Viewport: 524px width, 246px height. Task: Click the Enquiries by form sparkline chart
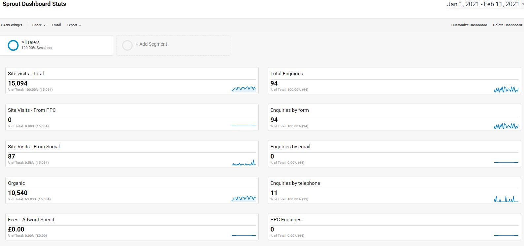tap(506, 126)
